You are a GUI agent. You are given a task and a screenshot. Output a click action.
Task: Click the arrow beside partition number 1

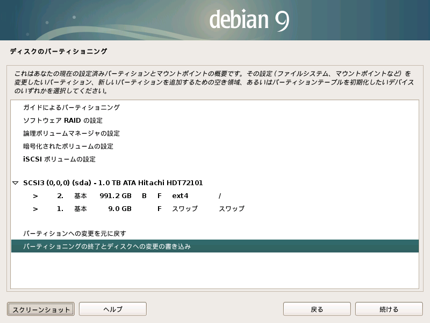pyautogui.click(x=35, y=209)
